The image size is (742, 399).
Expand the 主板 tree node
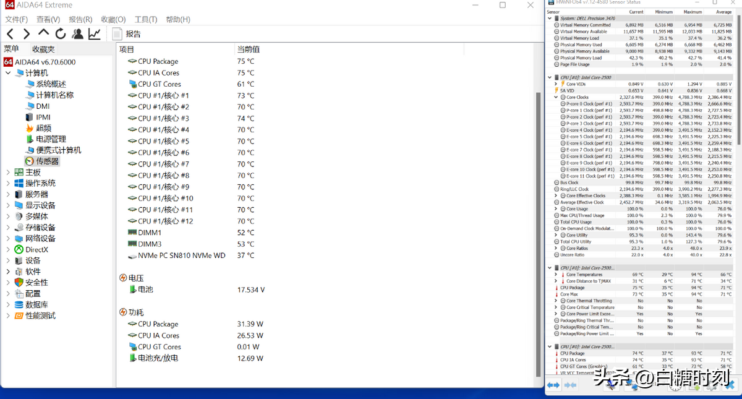7,173
